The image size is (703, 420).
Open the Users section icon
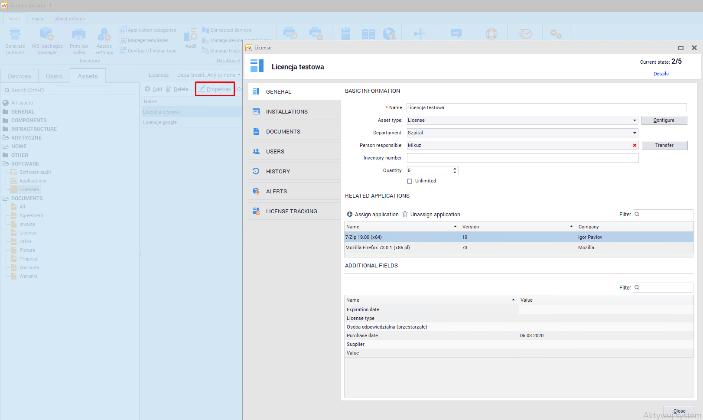click(x=256, y=151)
